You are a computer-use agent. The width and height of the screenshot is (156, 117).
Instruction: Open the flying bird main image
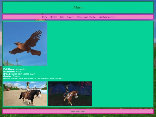coord(25,44)
